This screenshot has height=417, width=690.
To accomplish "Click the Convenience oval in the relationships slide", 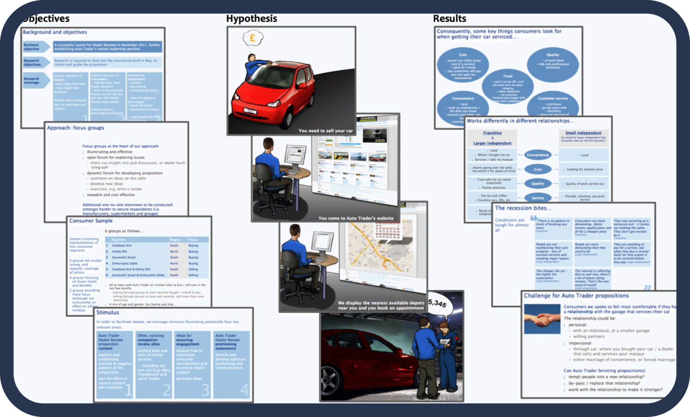I will [x=538, y=155].
